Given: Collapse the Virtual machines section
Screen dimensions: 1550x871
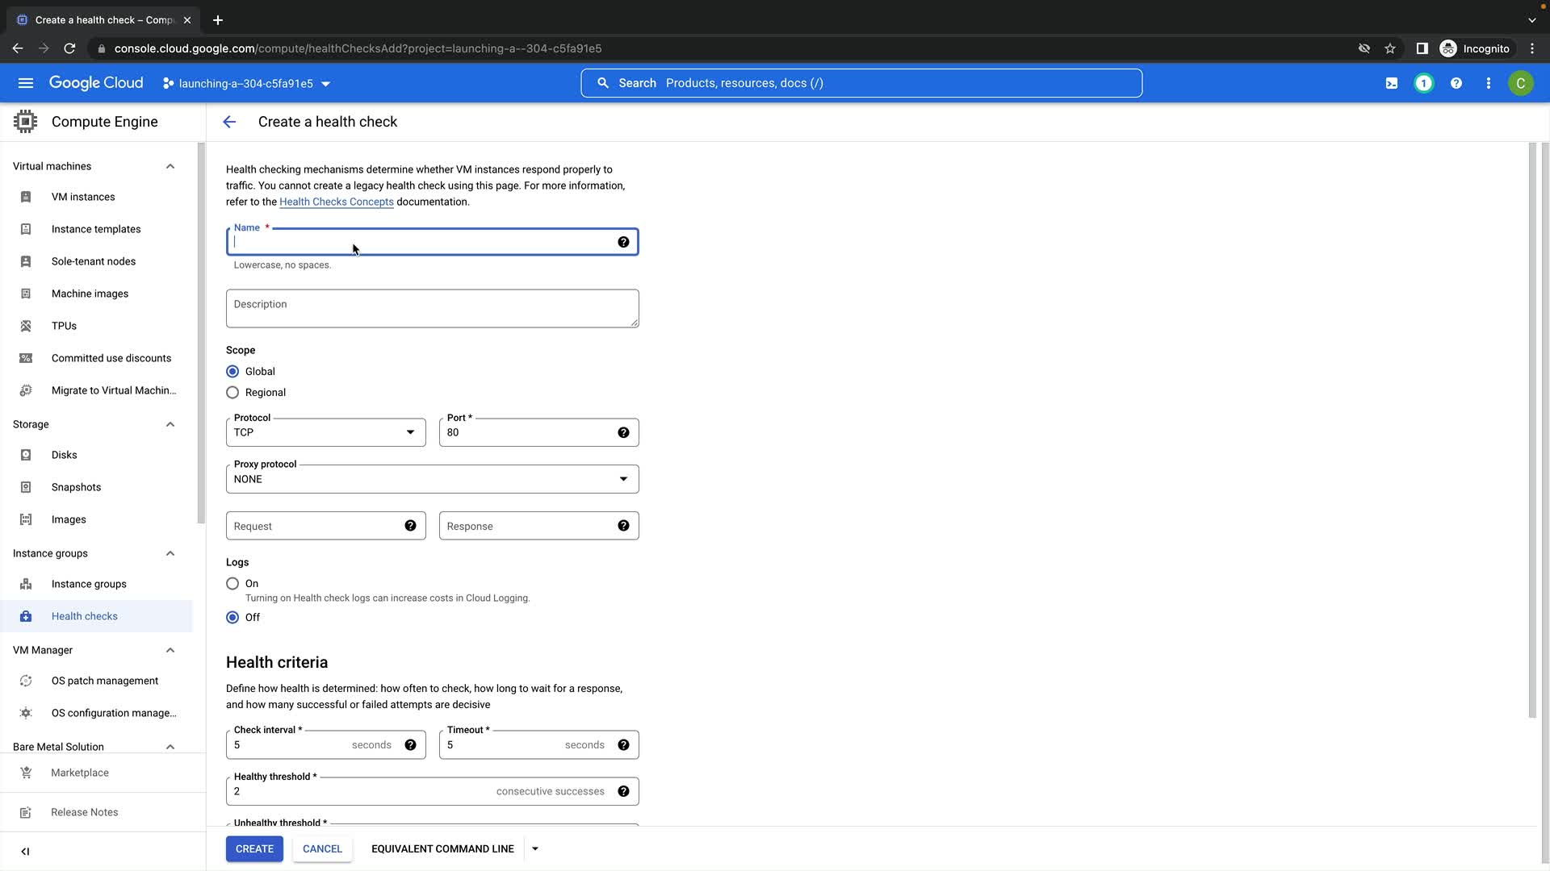Looking at the screenshot, I should [x=170, y=166].
